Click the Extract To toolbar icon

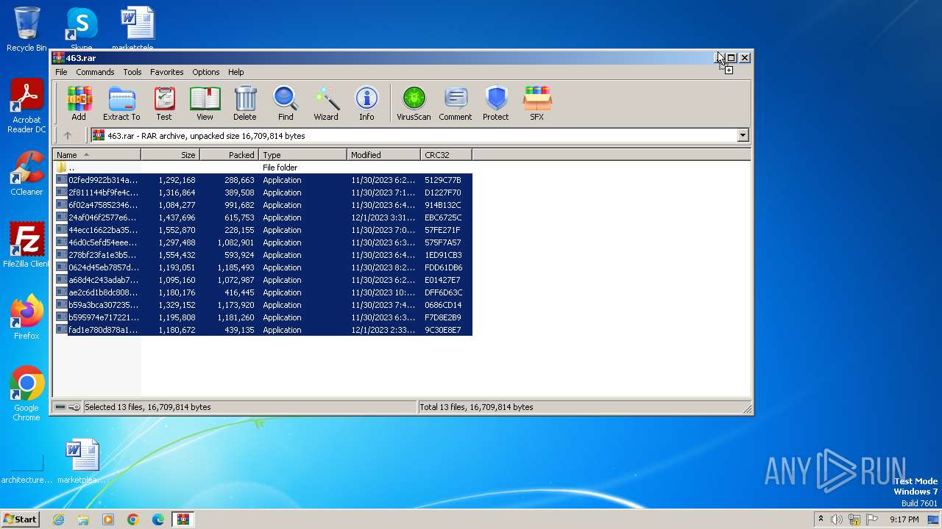[121, 104]
